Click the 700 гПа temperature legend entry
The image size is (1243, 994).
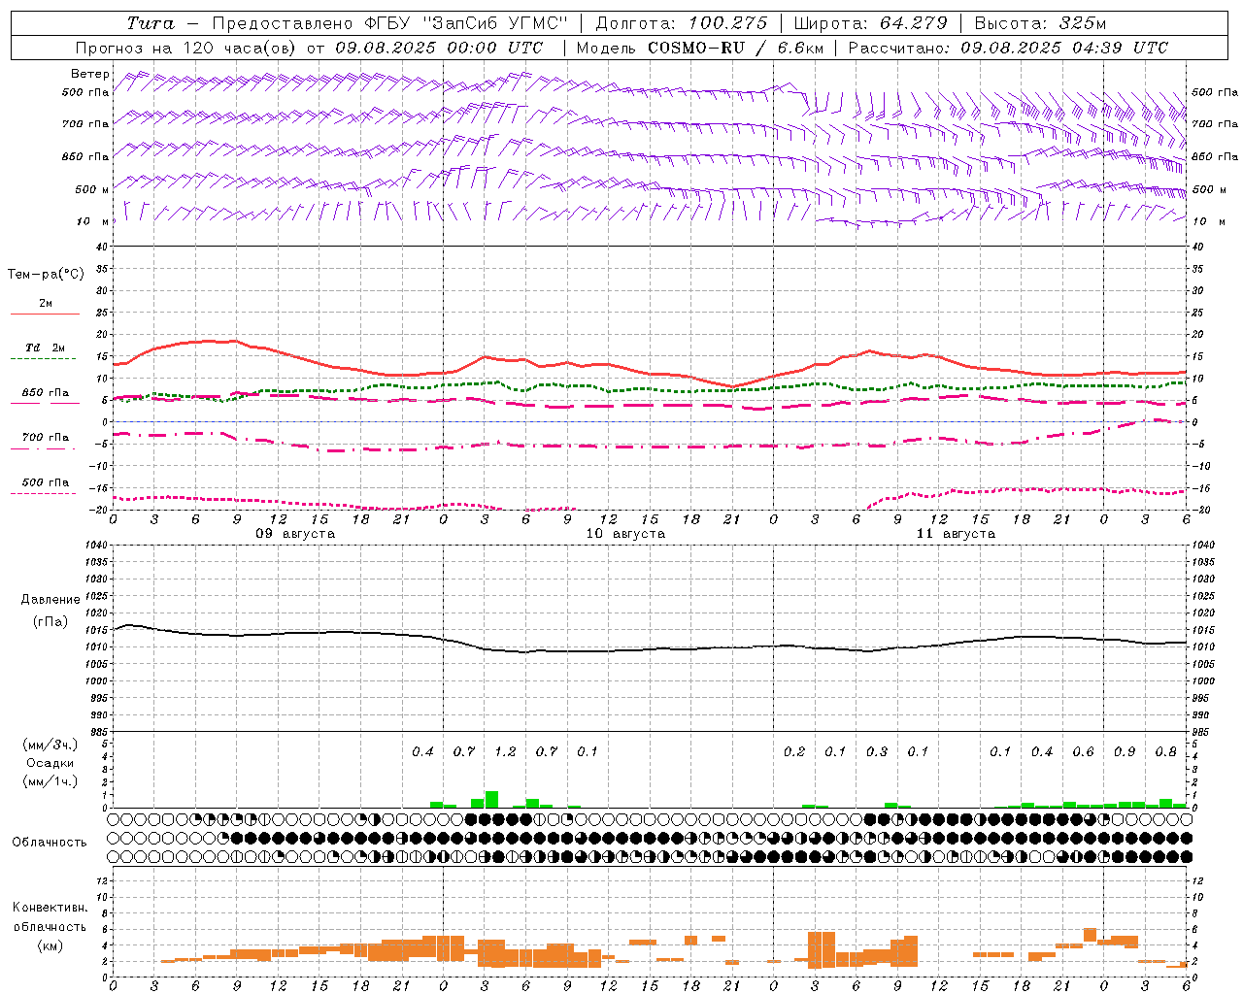point(46,438)
